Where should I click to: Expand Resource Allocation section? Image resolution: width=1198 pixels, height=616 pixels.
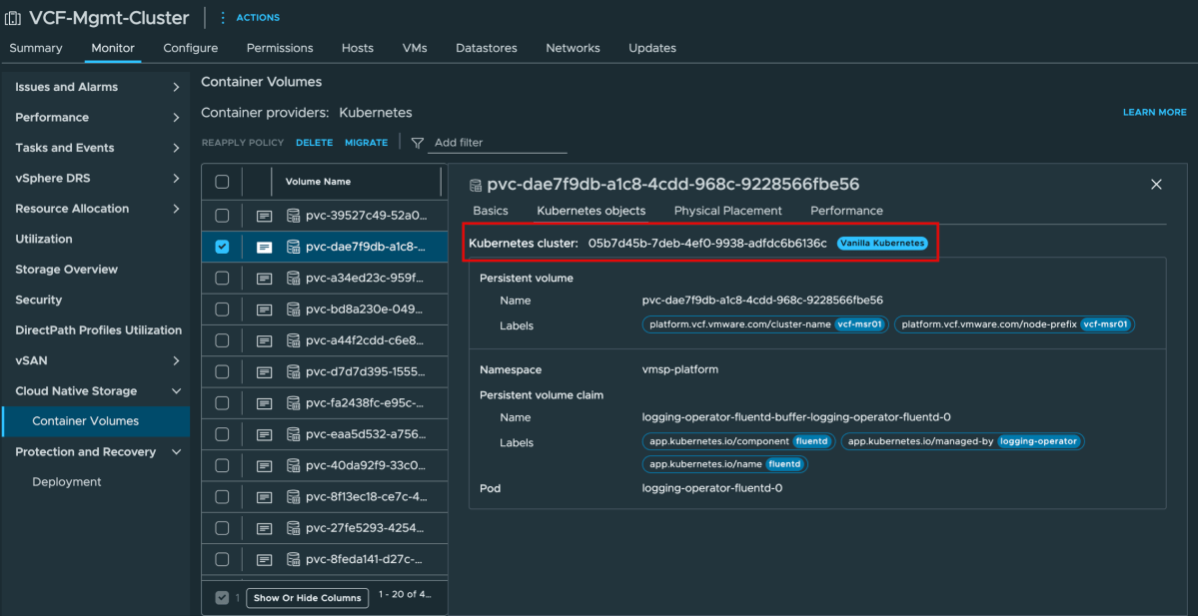[x=176, y=209]
